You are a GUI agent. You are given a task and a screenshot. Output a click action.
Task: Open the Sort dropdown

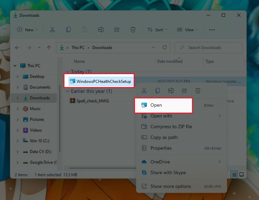(157, 30)
